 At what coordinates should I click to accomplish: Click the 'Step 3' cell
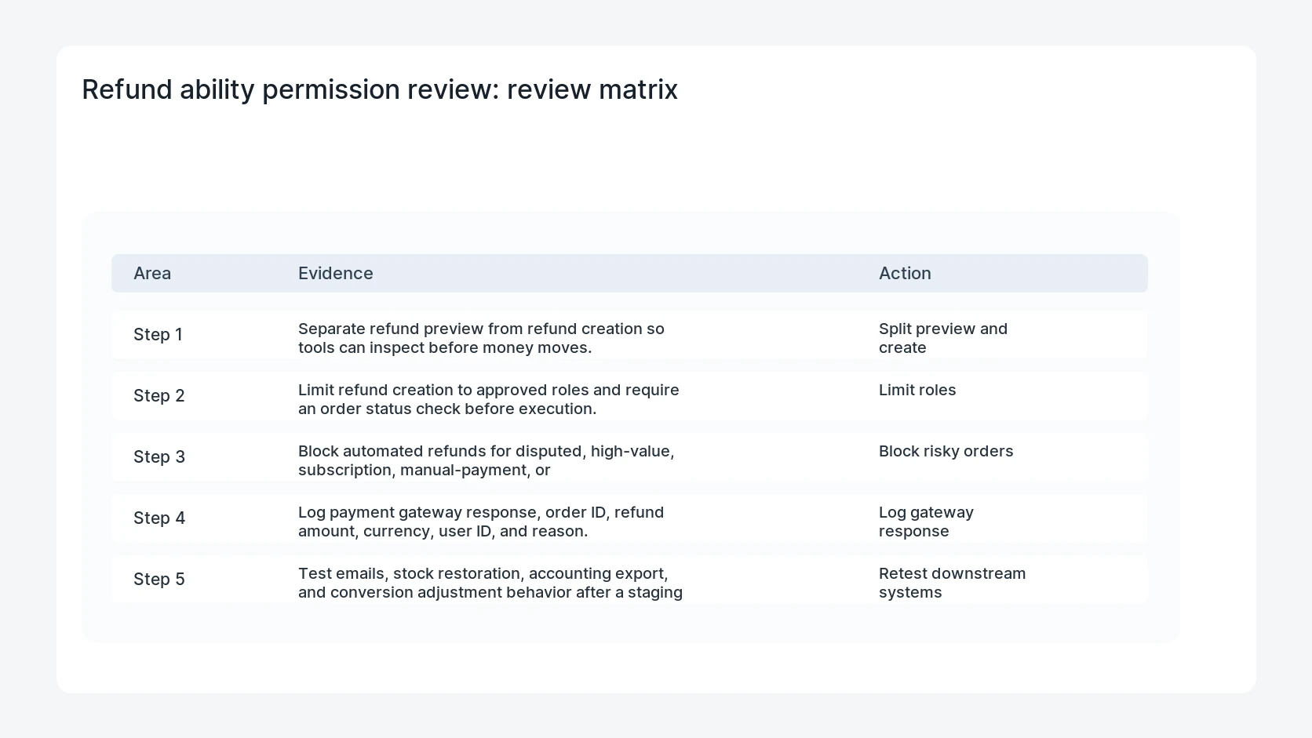[159, 456]
